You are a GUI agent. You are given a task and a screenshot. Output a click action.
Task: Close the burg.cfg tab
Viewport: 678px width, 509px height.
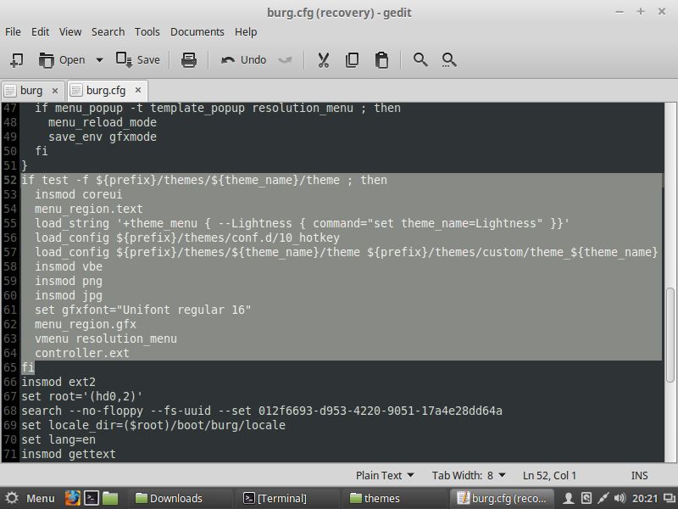(138, 90)
